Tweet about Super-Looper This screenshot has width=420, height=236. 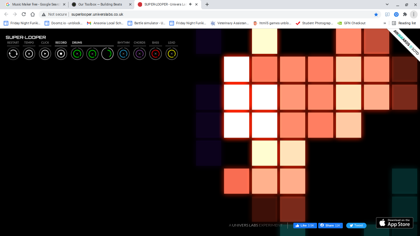click(356, 226)
